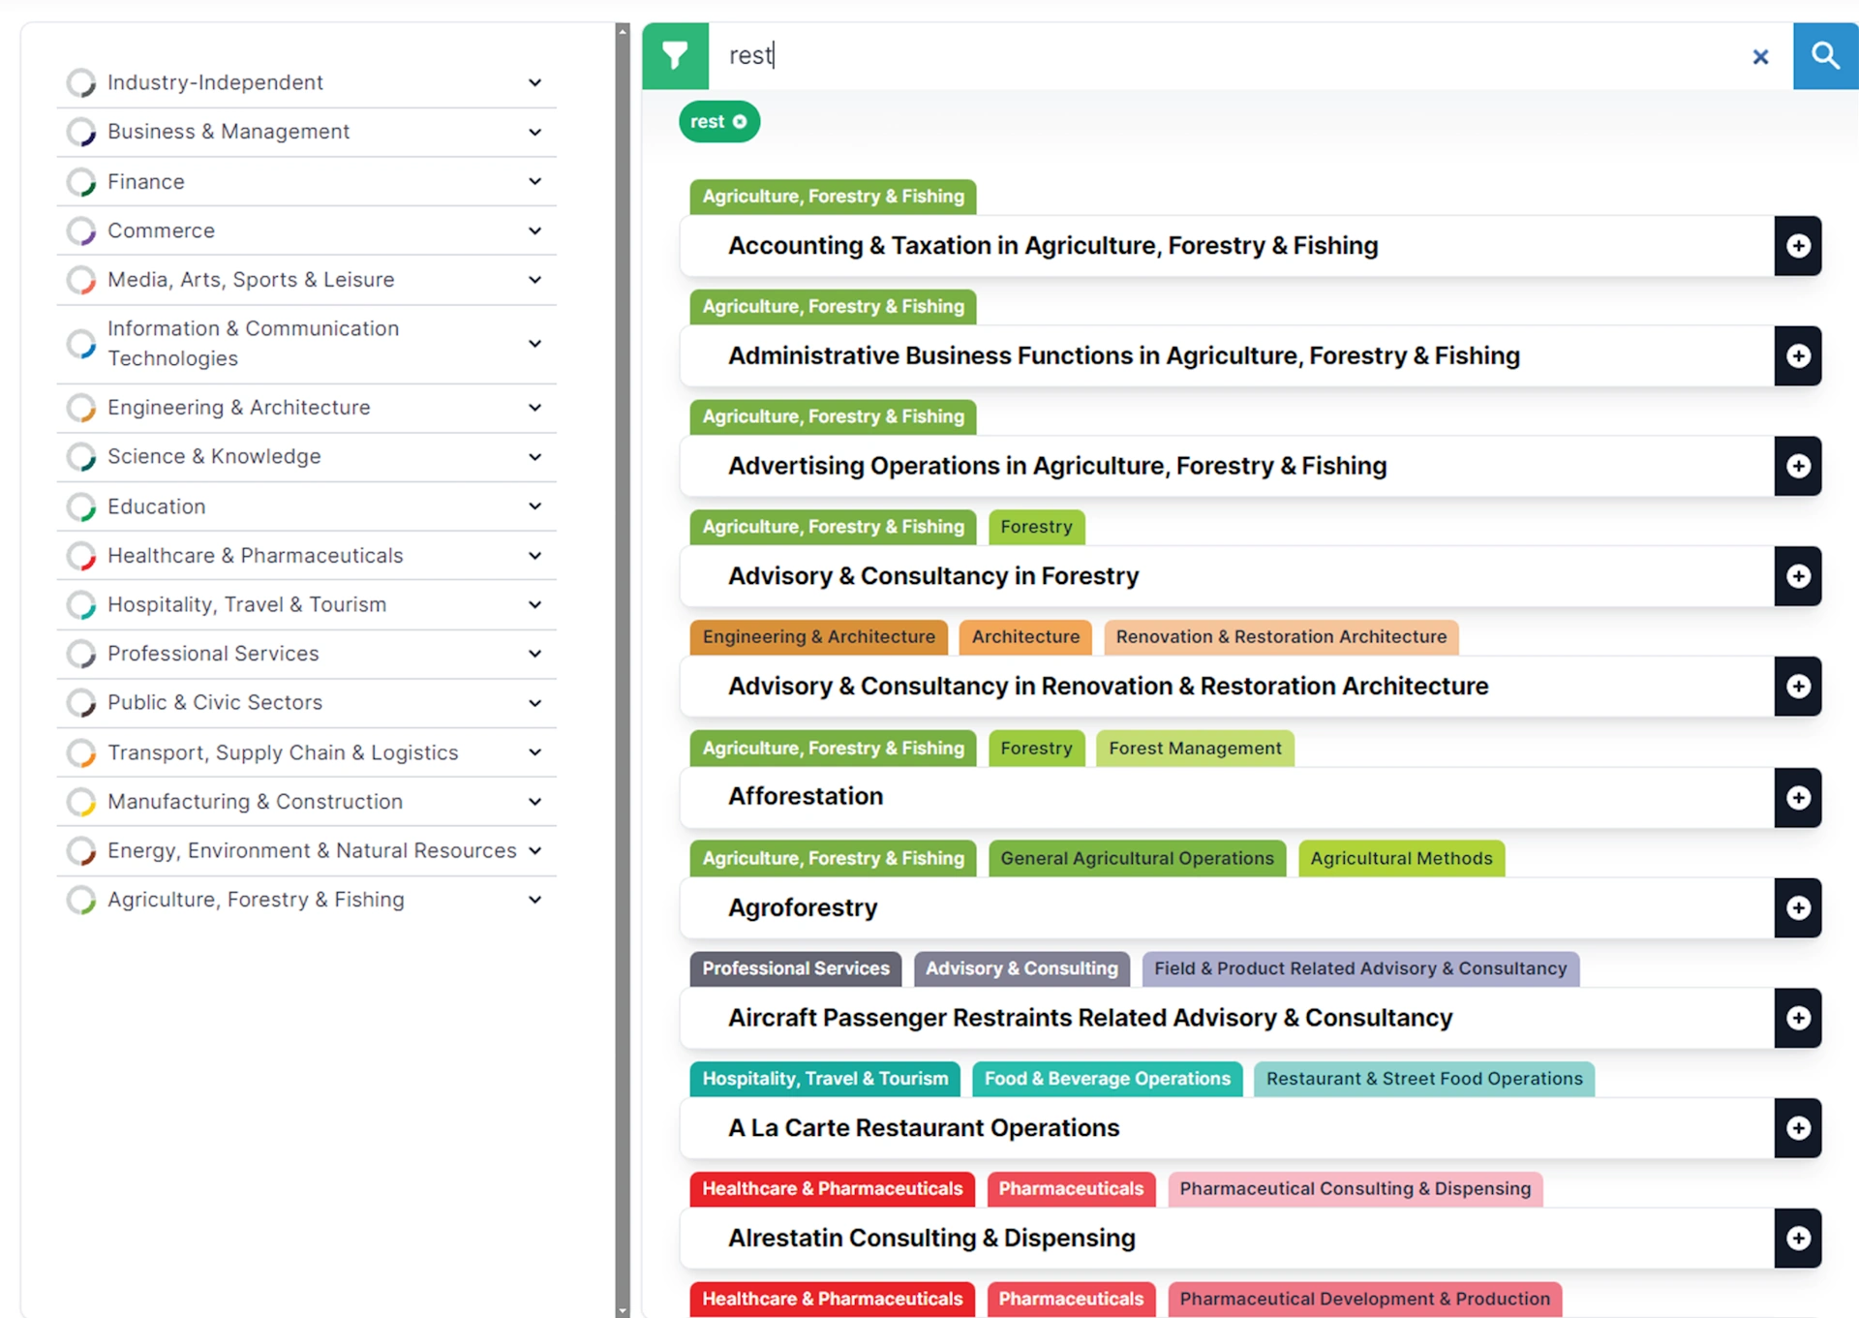1859x1318 pixels.
Task: Click the 'Forest Management' tag
Action: [1194, 749]
